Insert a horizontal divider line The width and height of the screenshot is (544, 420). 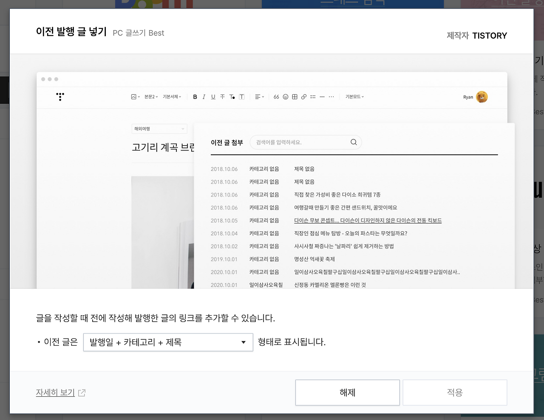[x=322, y=97]
